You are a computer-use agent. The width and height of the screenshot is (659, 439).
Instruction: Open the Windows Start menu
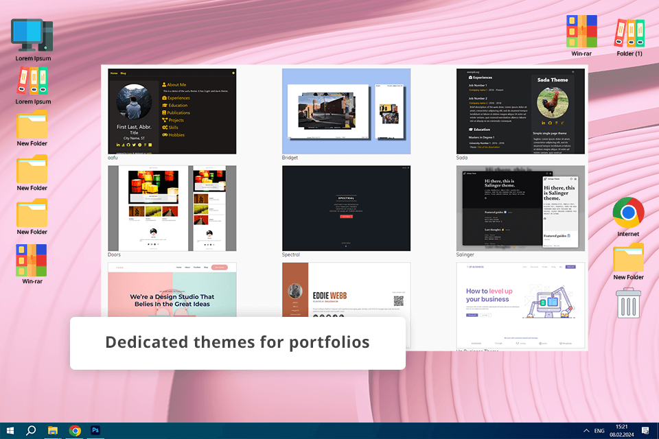click(10, 431)
